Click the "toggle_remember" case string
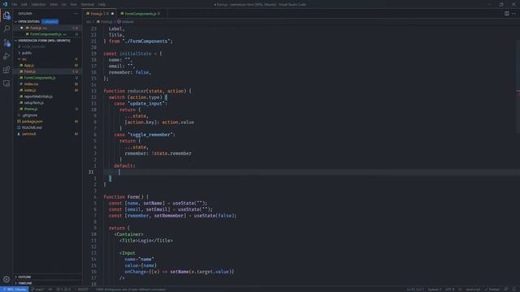520x292 pixels. pyautogui.click(x=151, y=135)
